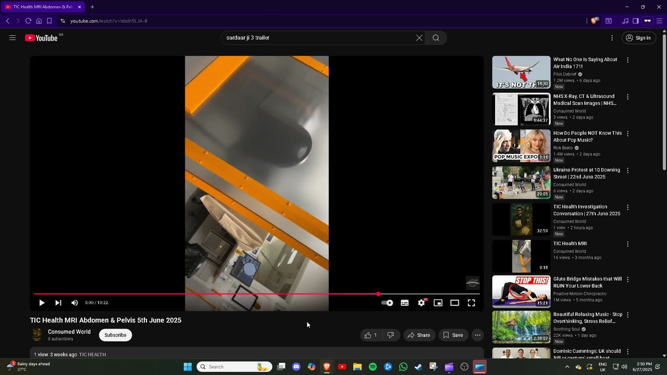Enter full screen mode
Viewport: 667px width, 375px height.
coord(472,303)
